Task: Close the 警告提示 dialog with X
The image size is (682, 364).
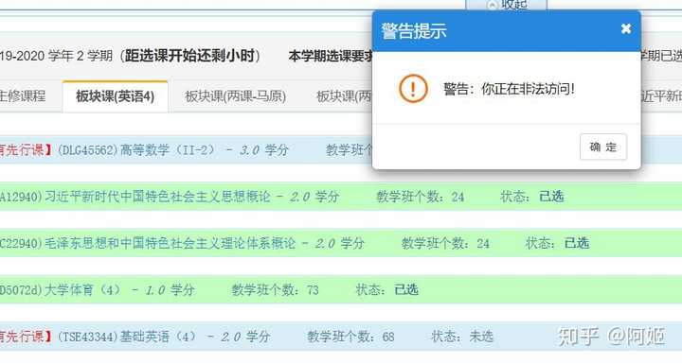Action: [626, 29]
